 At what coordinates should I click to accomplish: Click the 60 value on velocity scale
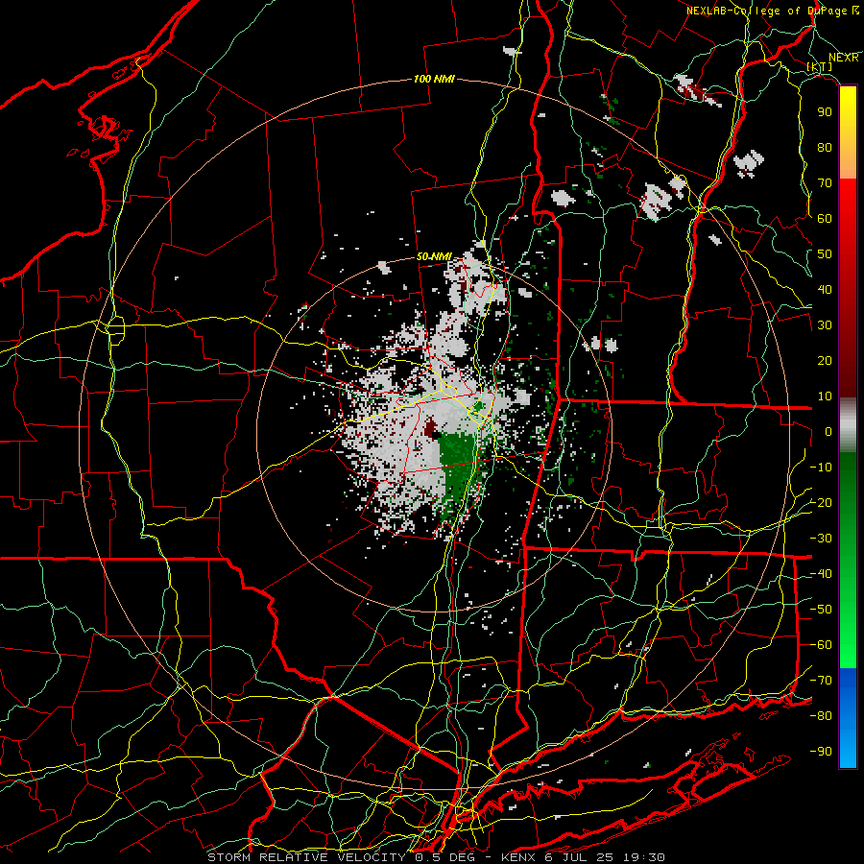click(x=825, y=219)
